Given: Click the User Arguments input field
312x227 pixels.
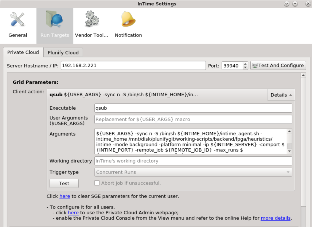Looking at the screenshot, I should coord(193,120).
